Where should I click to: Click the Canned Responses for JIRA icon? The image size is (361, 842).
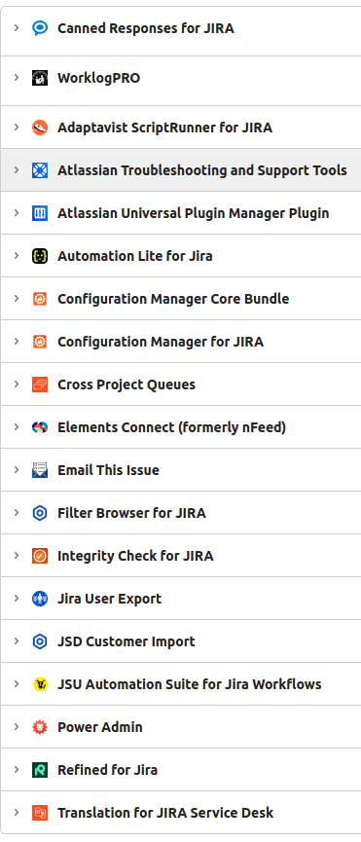click(x=40, y=28)
